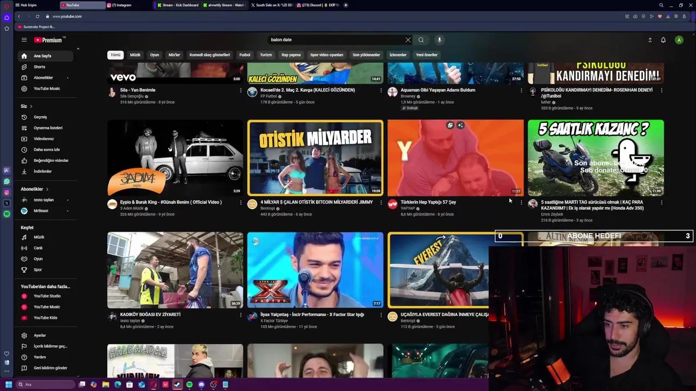Open more options for Sıla - Yan Benimle
The width and height of the screenshot is (696, 391).
tap(240, 90)
